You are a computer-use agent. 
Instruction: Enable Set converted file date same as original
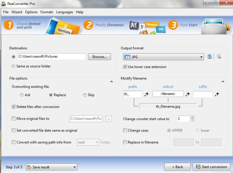click(13, 130)
